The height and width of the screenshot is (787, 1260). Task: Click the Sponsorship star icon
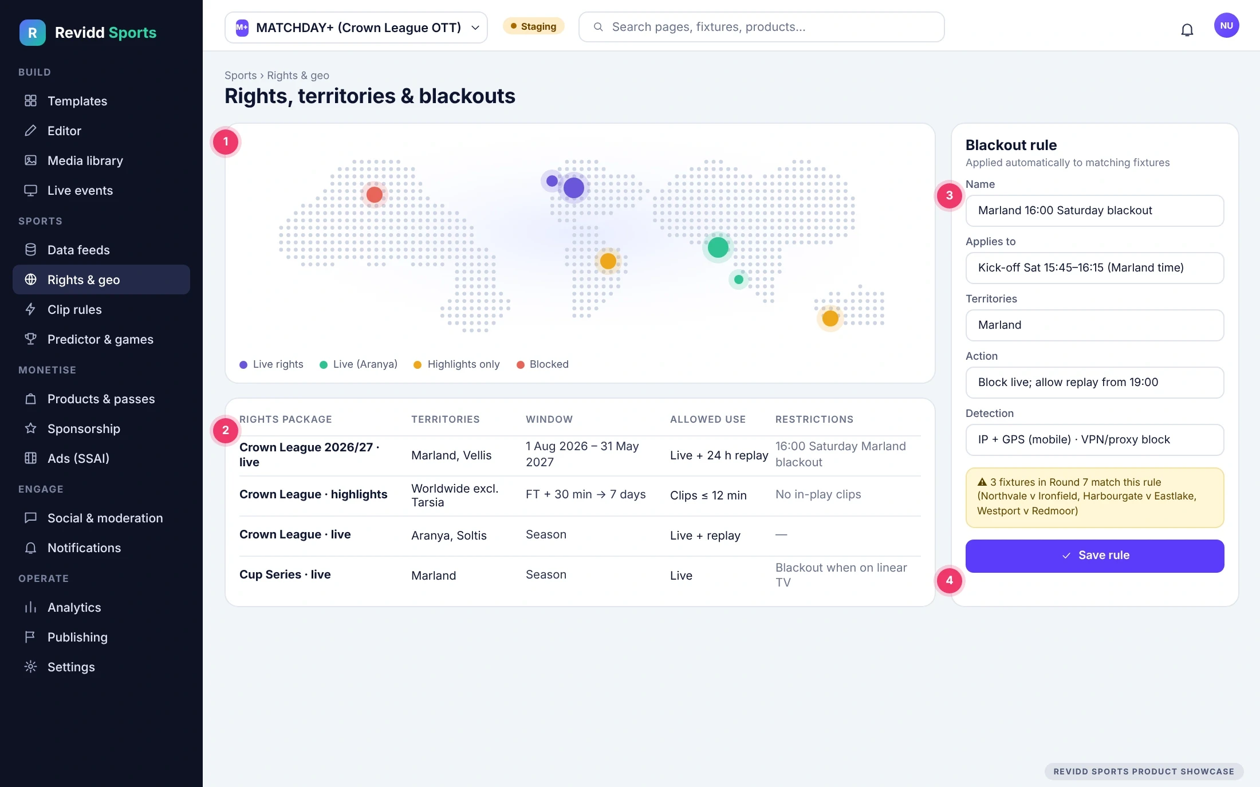pyautogui.click(x=31, y=428)
